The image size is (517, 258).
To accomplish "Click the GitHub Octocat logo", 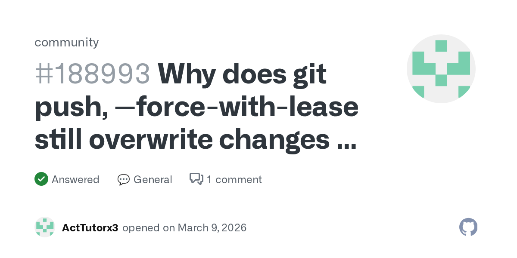I will coord(468,227).
